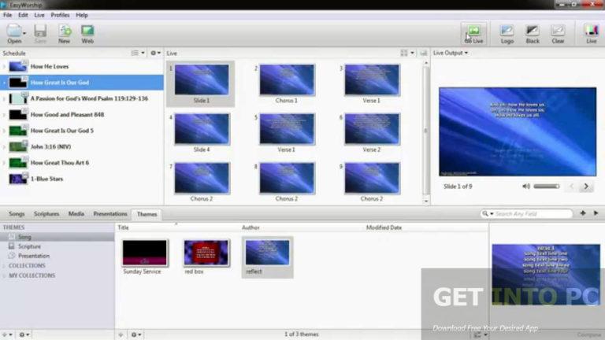
Task: Select How Good and Pleasant 848
Action: (x=82, y=114)
